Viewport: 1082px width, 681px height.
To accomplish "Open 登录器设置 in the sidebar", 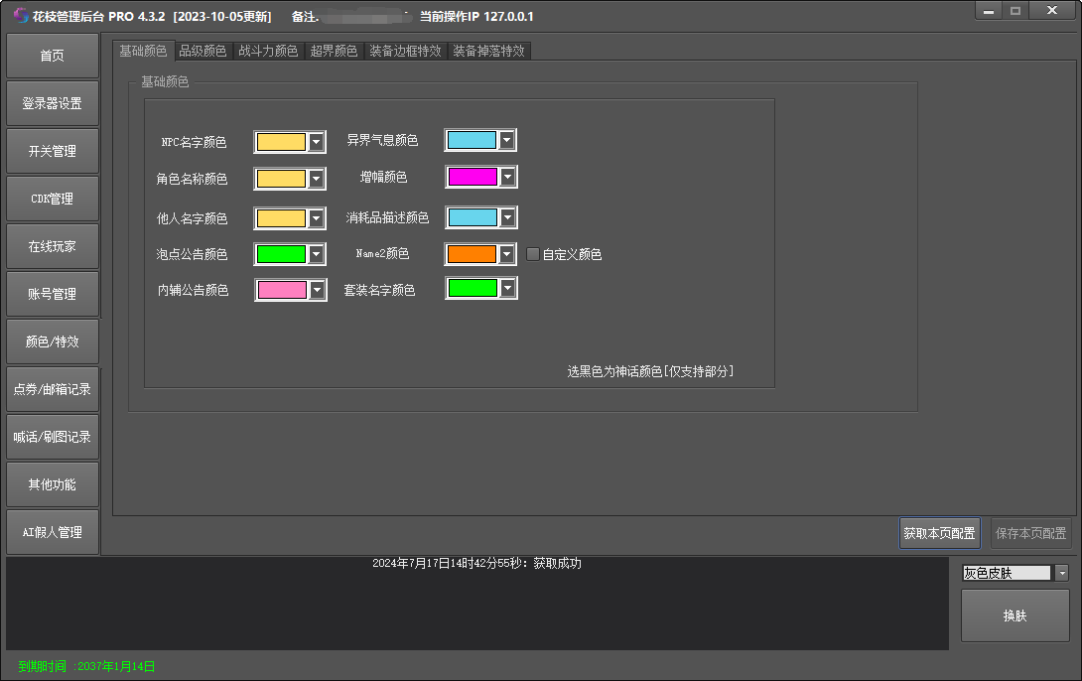I will pos(53,103).
